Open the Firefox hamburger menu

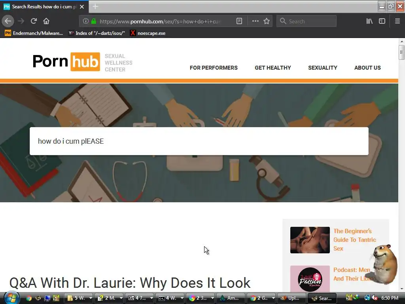tap(397, 21)
